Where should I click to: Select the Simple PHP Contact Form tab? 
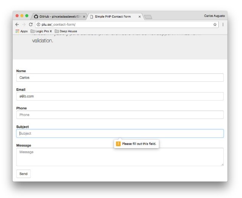[x=113, y=16]
